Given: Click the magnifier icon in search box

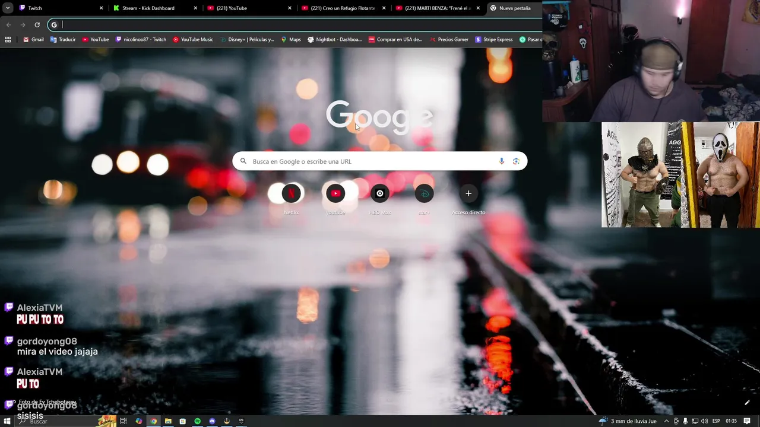Looking at the screenshot, I should tap(243, 161).
